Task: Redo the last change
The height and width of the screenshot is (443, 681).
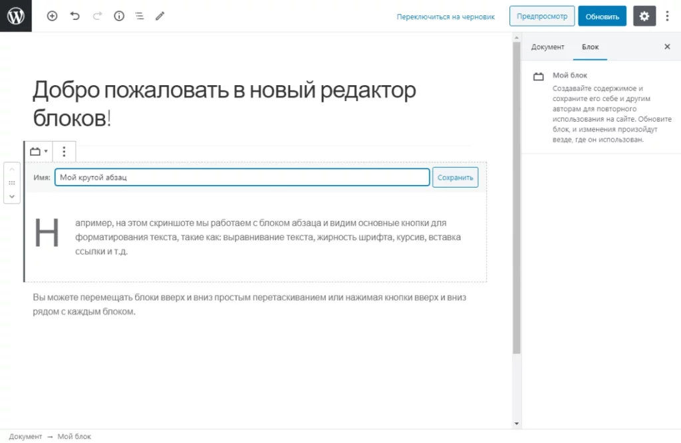Action: click(x=95, y=16)
